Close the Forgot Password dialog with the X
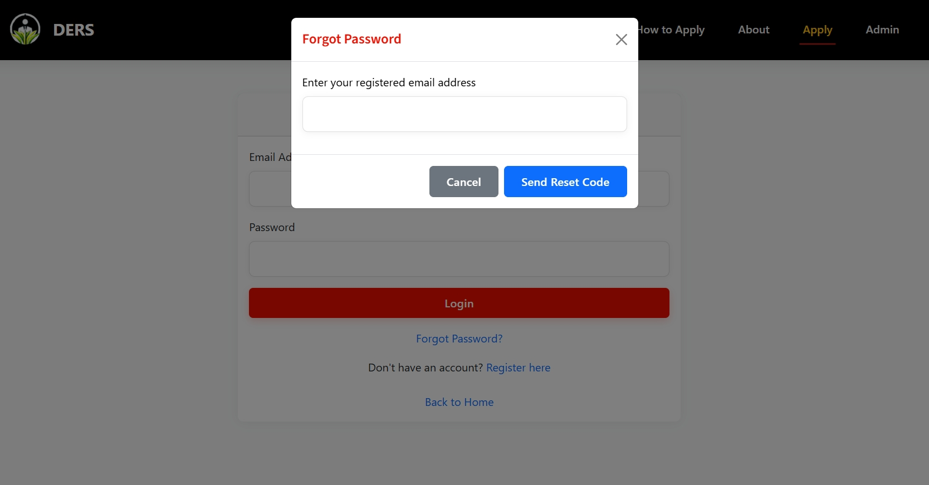This screenshot has width=929, height=485. [x=621, y=40]
